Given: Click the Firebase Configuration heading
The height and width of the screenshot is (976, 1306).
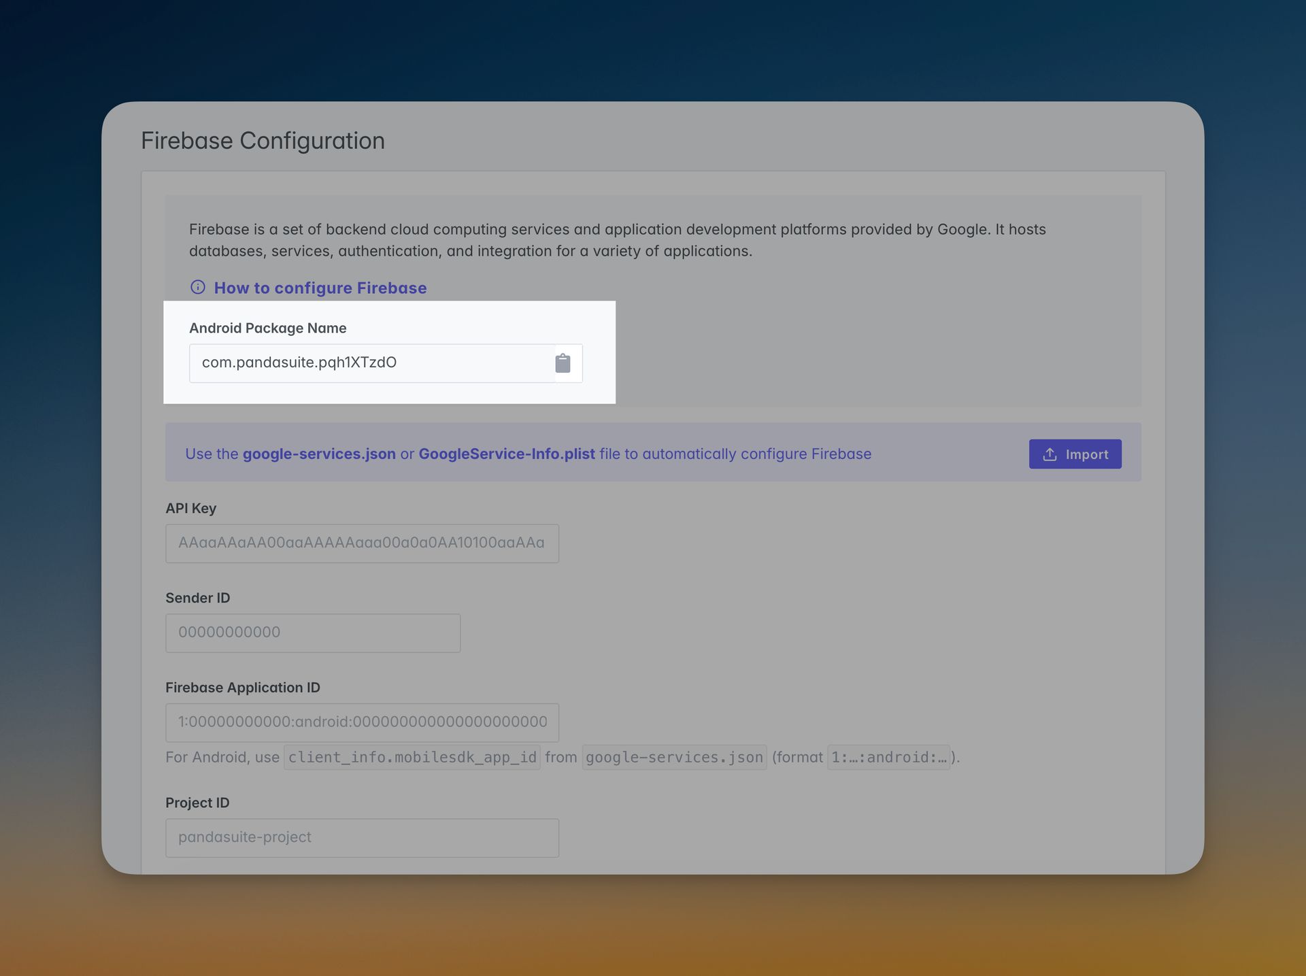Looking at the screenshot, I should point(263,141).
